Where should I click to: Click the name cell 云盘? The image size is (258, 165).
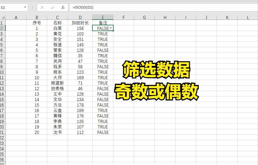point(58,110)
